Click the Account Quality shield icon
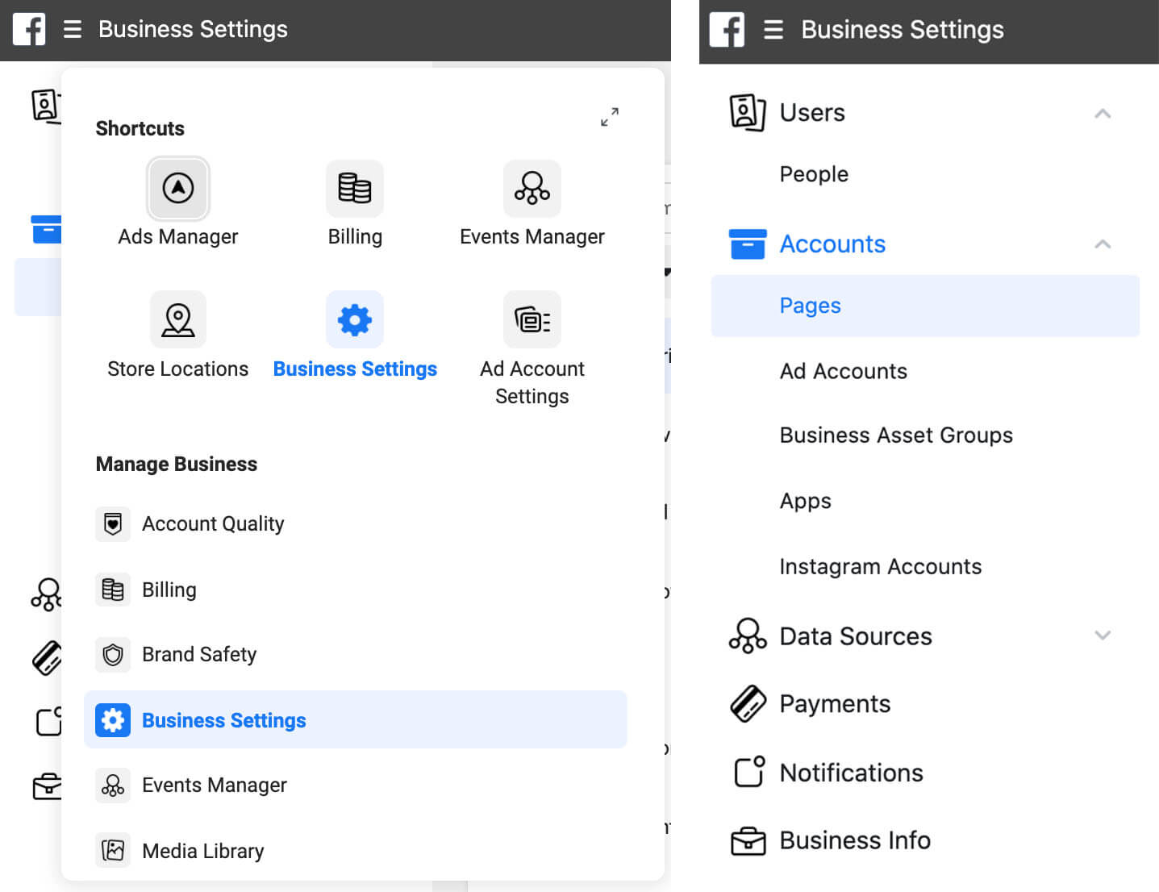Image resolution: width=1159 pixels, height=892 pixels. (113, 523)
